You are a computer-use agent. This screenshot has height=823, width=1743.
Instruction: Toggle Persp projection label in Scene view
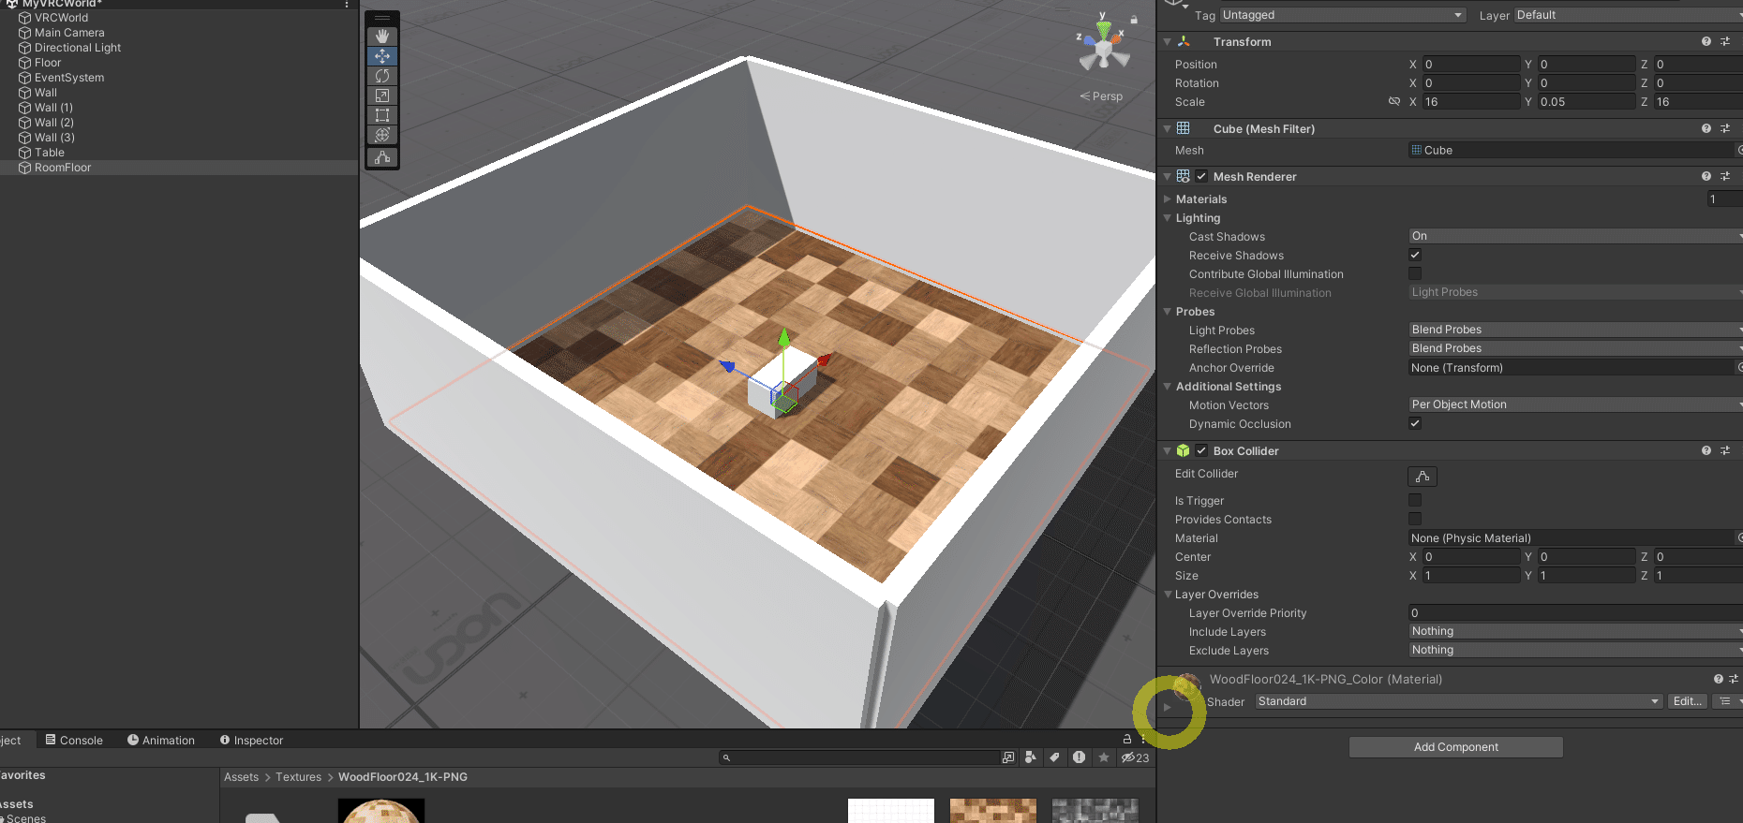(1101, 96)
